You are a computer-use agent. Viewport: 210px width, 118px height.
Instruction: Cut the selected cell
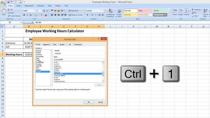pyautogui.click(x=10, y=10)
